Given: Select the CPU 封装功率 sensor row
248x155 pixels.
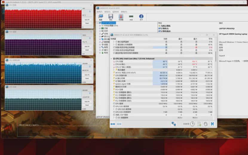Looking at the screenshot, I should 163,75.
